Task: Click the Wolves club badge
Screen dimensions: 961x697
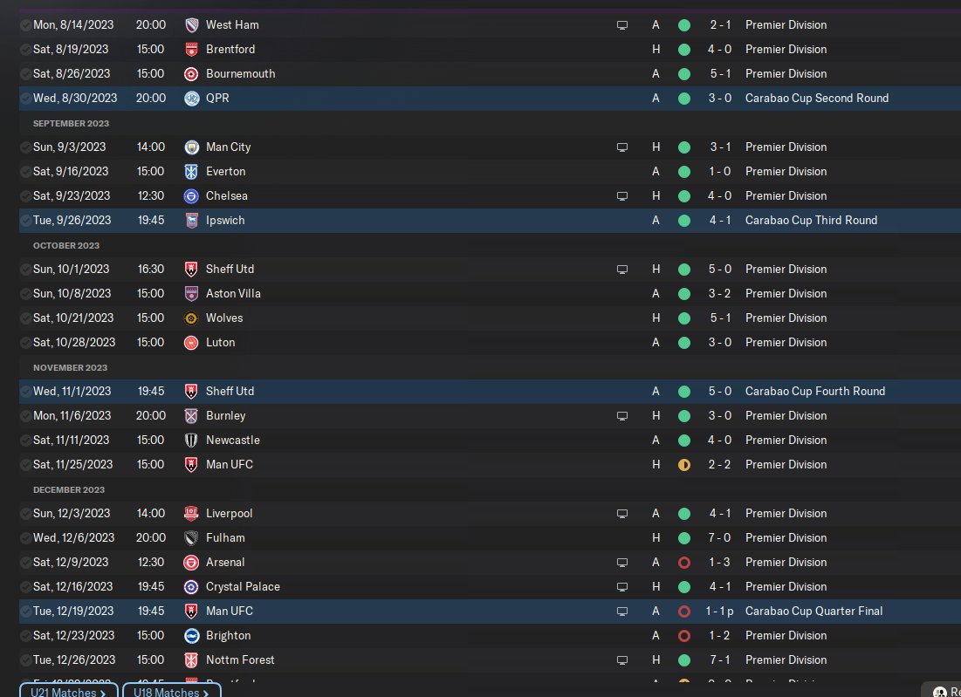Action: pyautogui.click(x=191, y=318)
